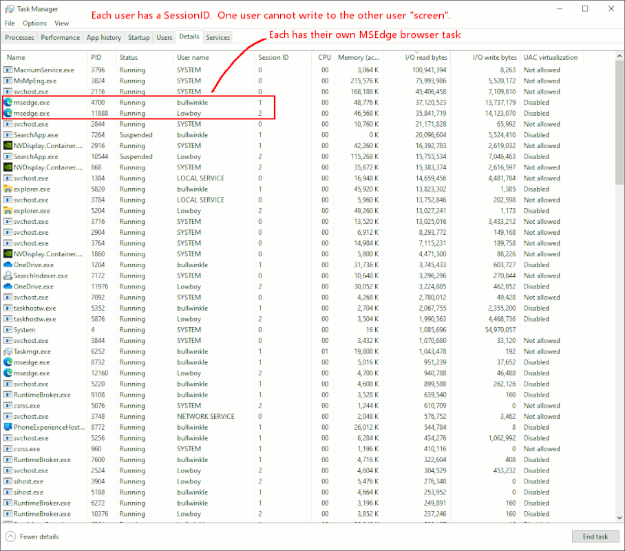
Task: Select svchost.exe row with PID 1384
Action: click(293, 178)
